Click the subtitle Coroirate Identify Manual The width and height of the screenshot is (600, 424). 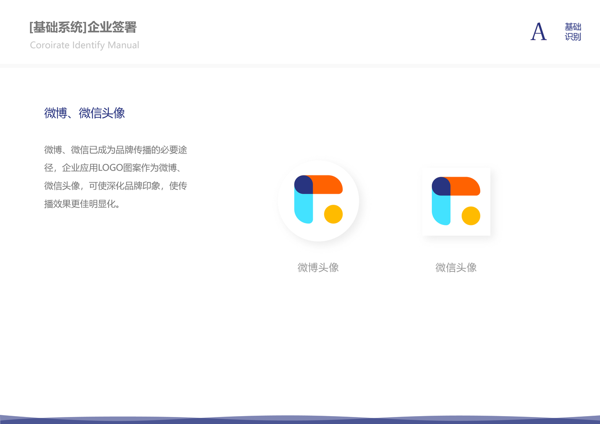pyautogui.click(x=84, y=45)
